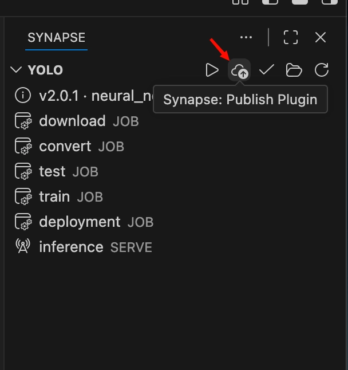The image size is (348, 370).
Task: Maximize the Synapse panel
Action: tap(291, 37)
